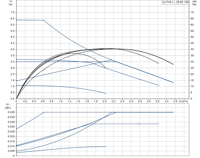Click the 40 efficiency axis value
Viewport: 200px width, 158px height.
click(192, 49)
